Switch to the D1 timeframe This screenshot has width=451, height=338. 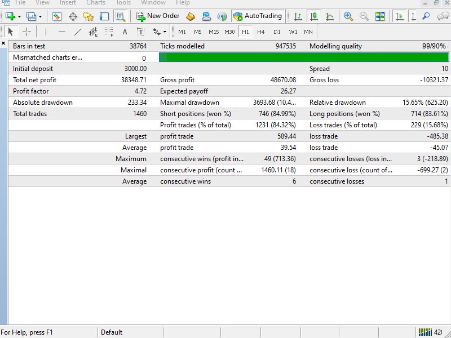click(x=277, y=32)
